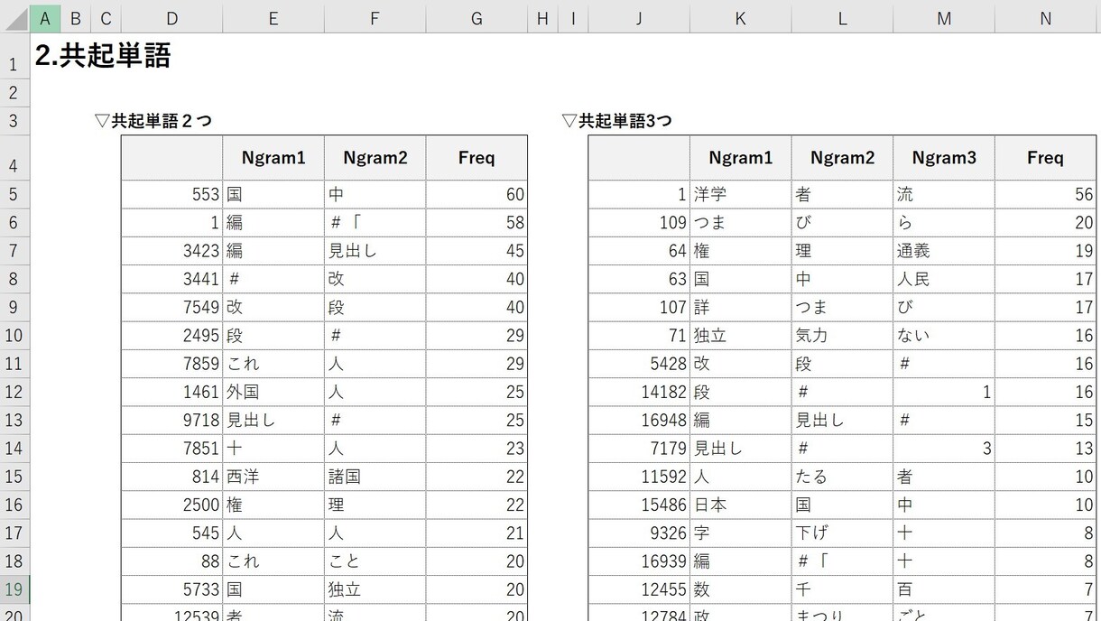The width and height of the screenshot is (1101, 621).
Task: Click cell containing 諸国
Action: coord(375,477)
